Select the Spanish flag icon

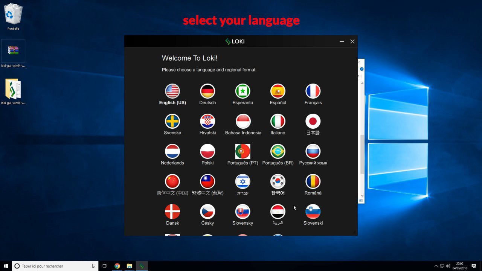(x=278, y=91)
